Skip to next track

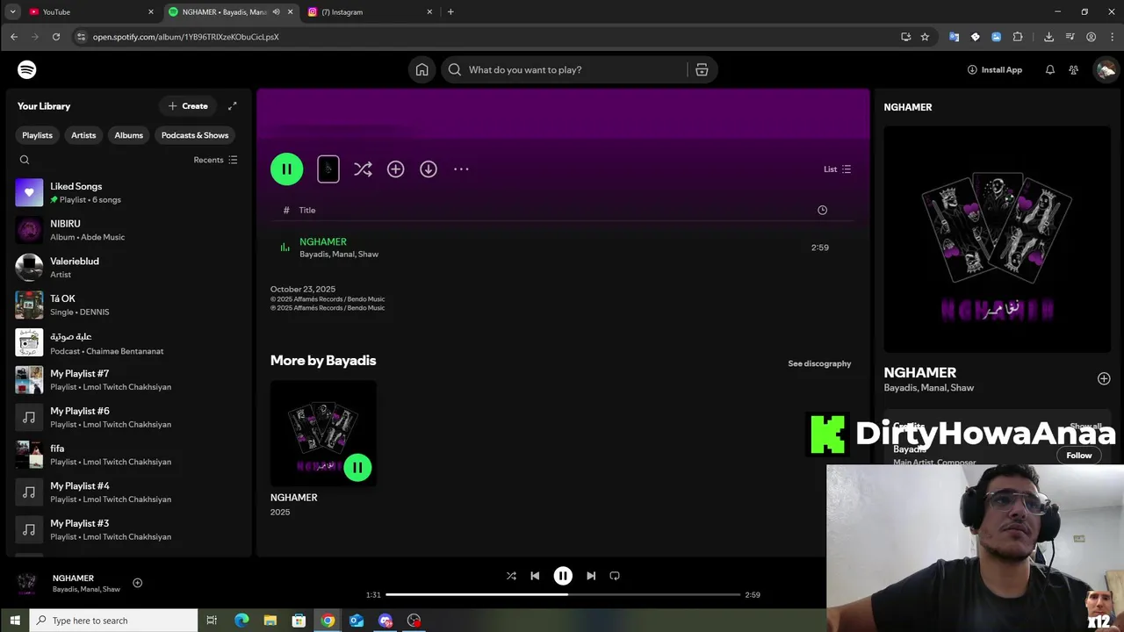click(591, 576)
